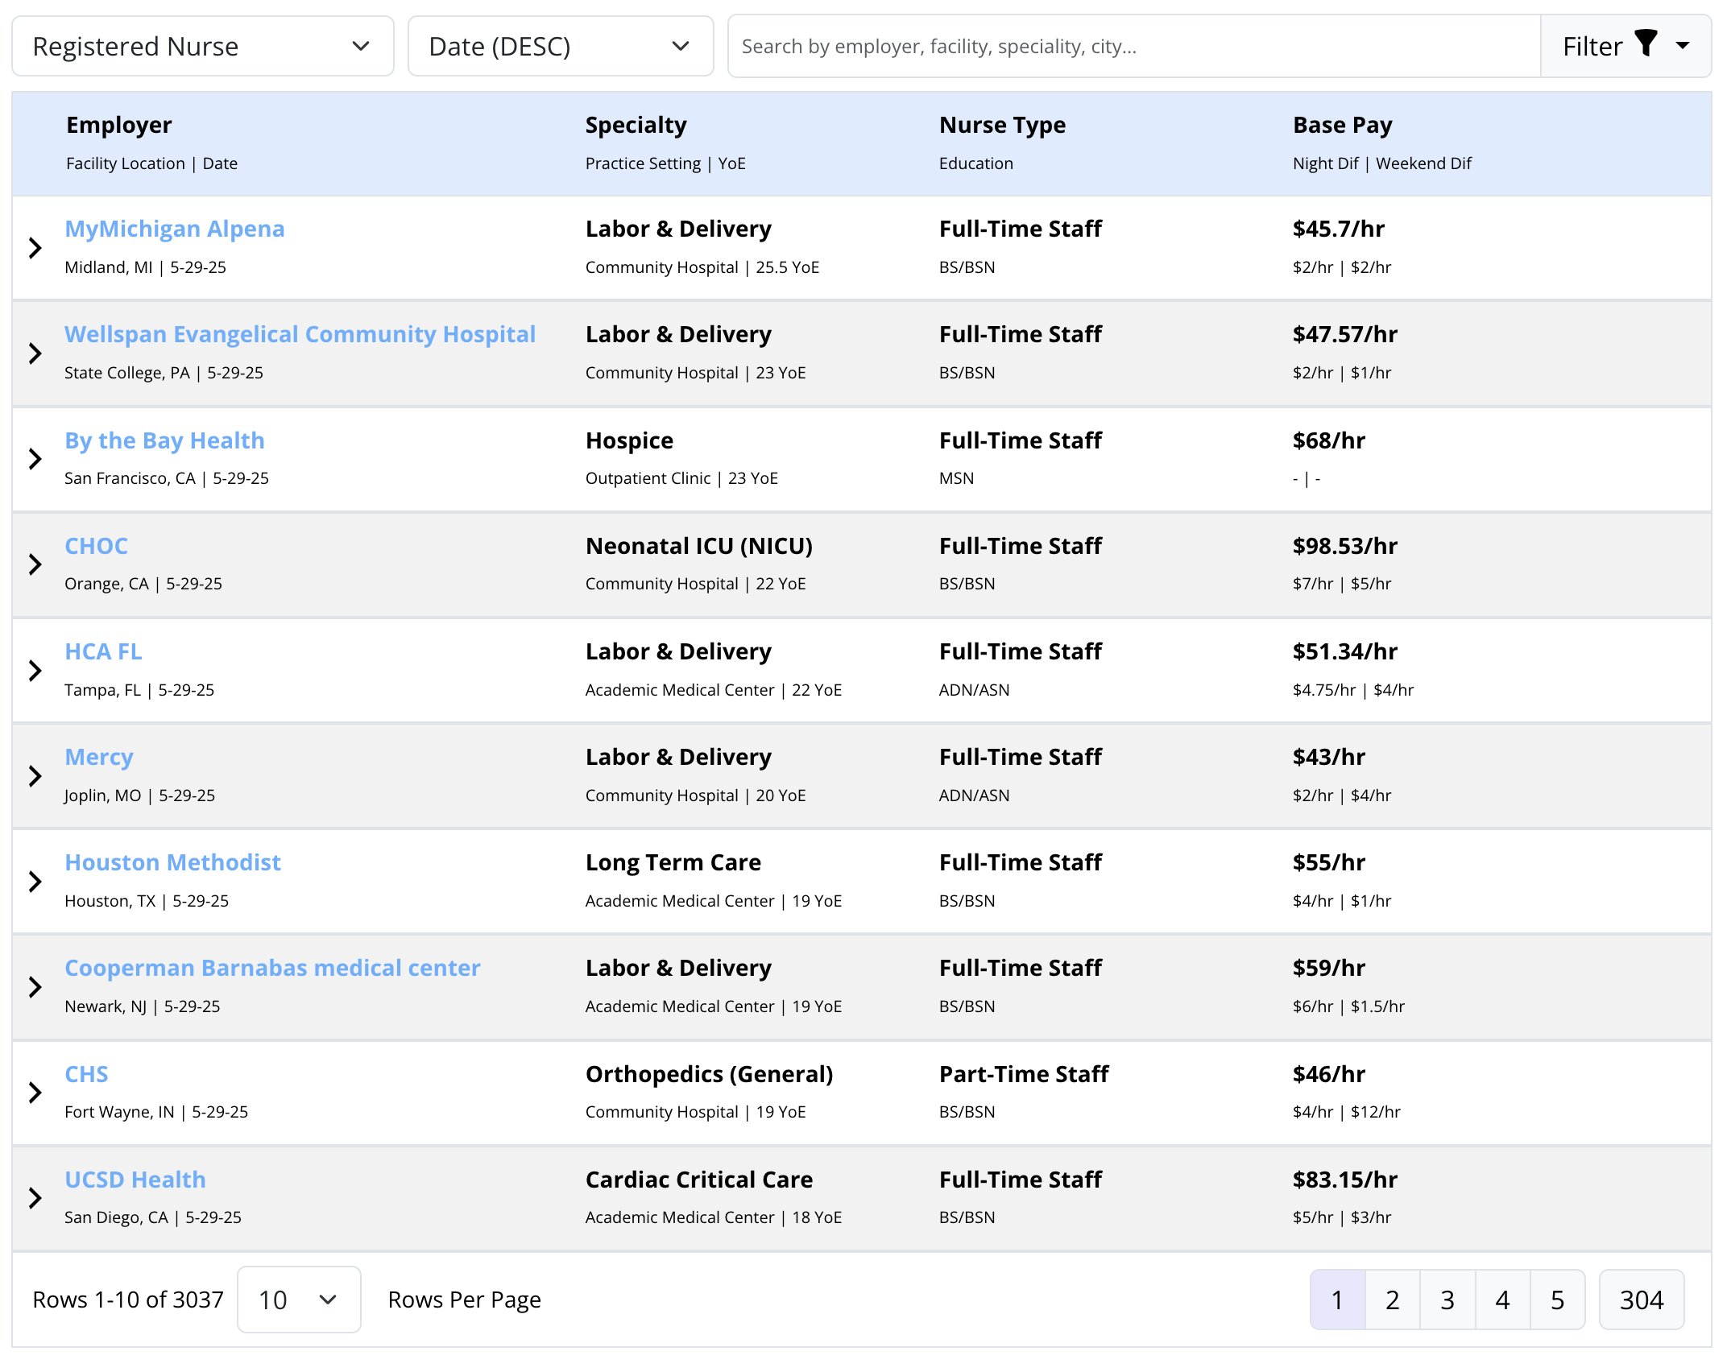Open the Cooperman Barnabas medical center link
This screenshot has height=1372, width=1727.
(x=272, y=968)
